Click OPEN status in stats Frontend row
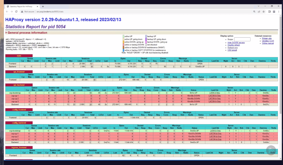283x165 pixels. (200, 64)
